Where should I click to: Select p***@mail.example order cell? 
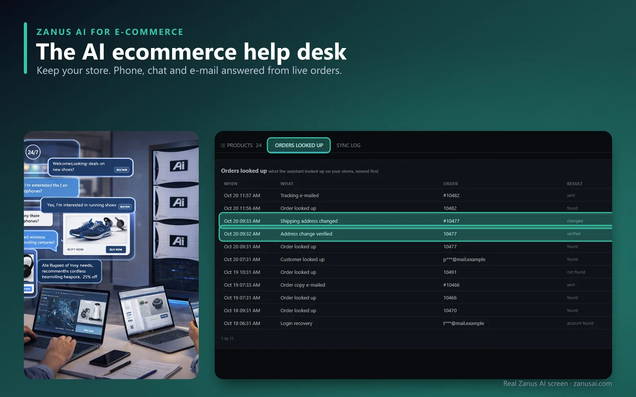click(464, 259)
